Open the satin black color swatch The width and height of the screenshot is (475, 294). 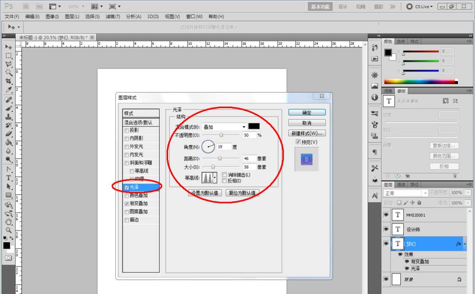(x=254, y=126)
